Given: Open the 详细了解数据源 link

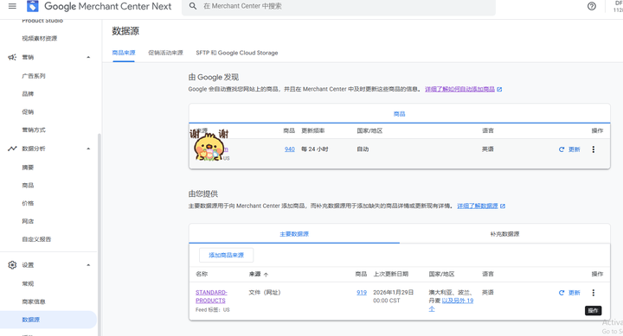Looking at the screenshot, I should (477, 206).
